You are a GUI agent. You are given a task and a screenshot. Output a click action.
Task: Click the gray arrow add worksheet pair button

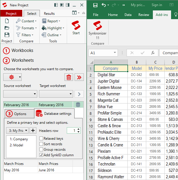pos(79,94)
